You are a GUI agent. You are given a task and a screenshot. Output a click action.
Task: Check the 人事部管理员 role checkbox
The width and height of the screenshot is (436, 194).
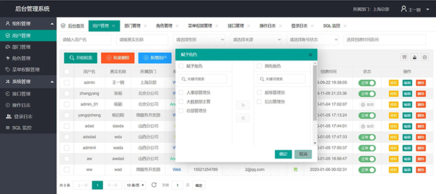(x=181, y=92)
